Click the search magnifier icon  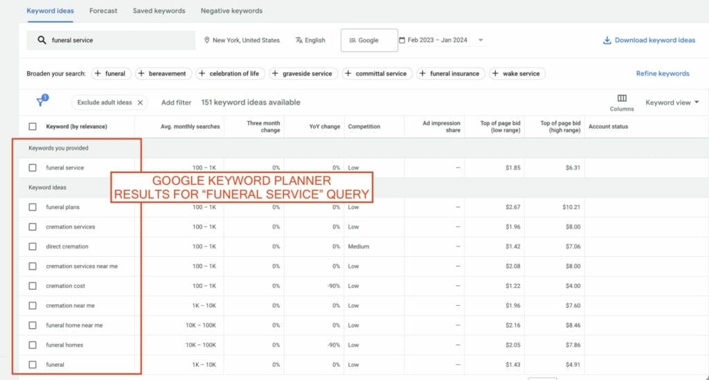42,39
